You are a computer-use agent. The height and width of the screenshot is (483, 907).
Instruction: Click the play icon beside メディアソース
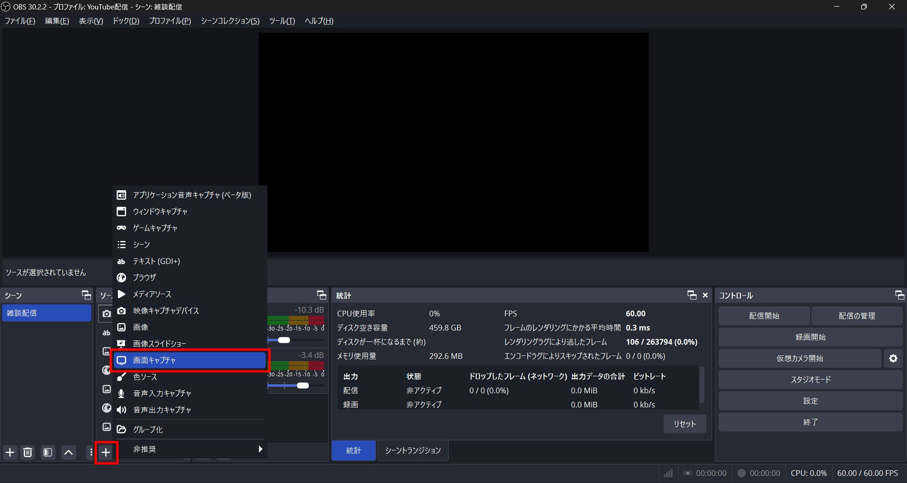(x=121, y=294)
